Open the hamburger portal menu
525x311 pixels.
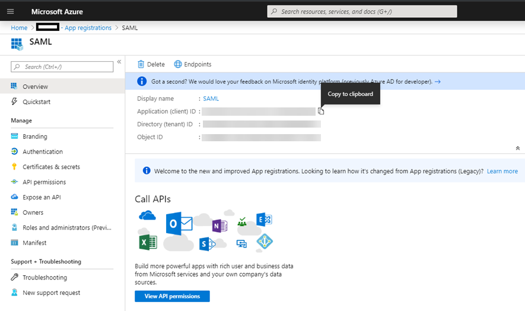(10, 11)
